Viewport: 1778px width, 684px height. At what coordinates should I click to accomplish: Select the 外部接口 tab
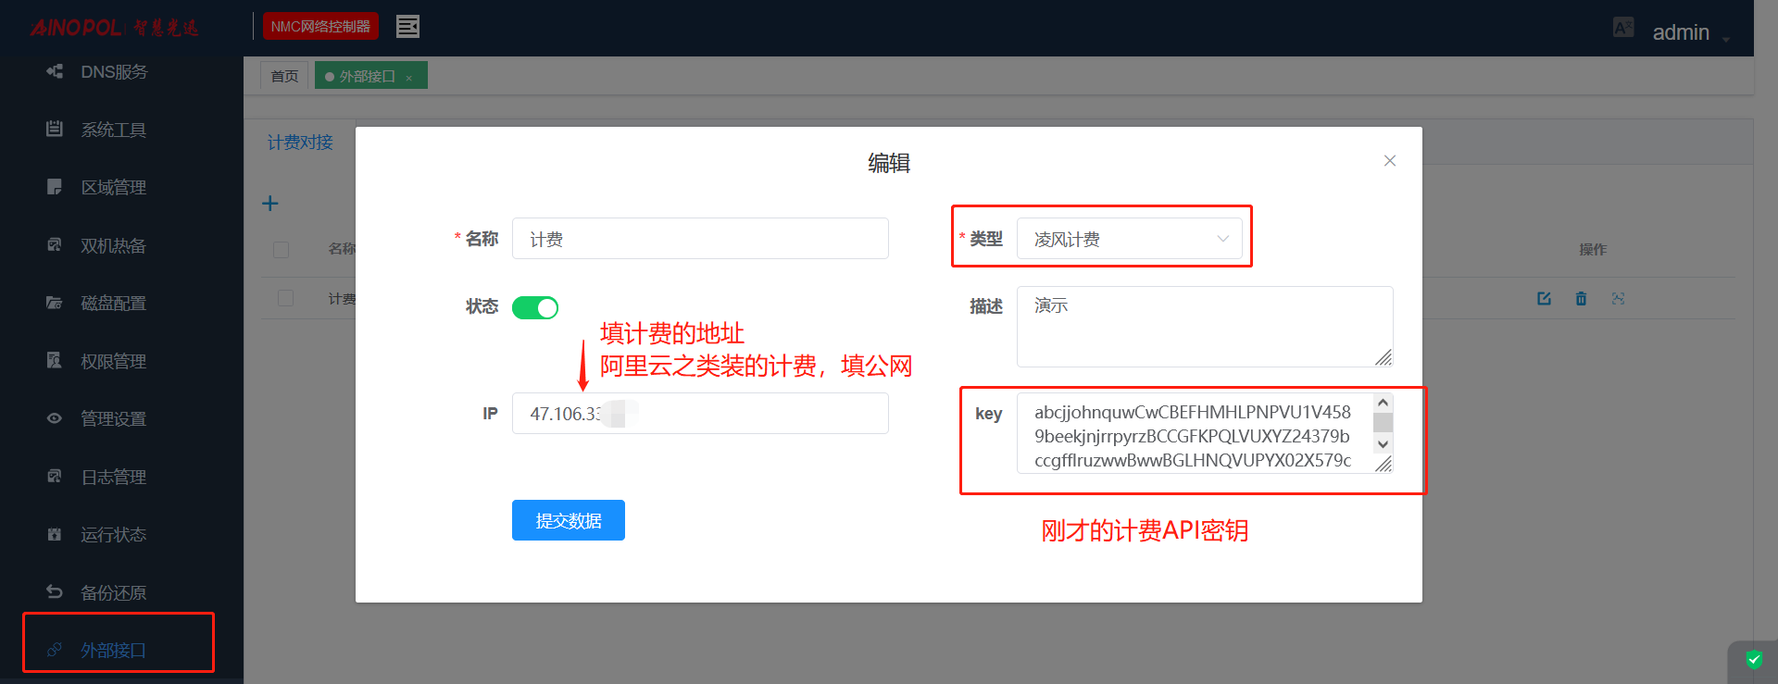click(x=367, y=76)
